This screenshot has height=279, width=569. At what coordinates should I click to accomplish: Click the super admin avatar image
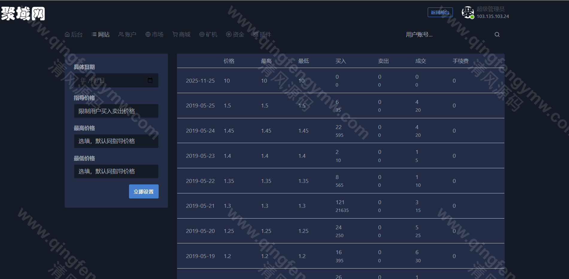(x=468, y=12)
